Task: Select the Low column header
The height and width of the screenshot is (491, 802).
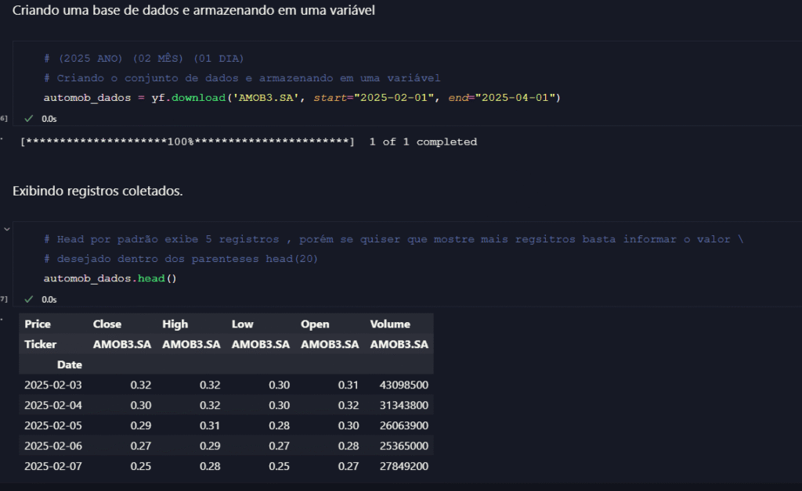Action: click(x=241, y=324)
